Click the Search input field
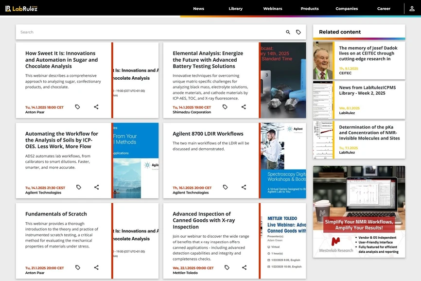Viewport: 421px width, 281px height. (x=150, y=32)
